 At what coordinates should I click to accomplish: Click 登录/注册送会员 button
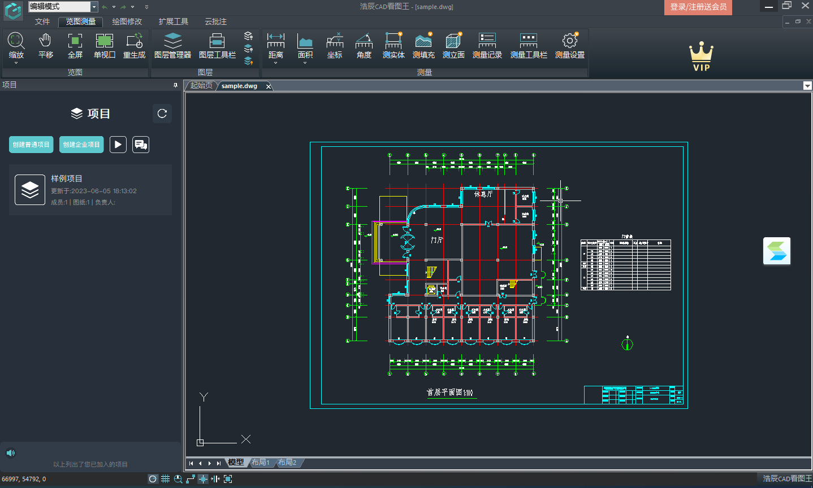698,7
